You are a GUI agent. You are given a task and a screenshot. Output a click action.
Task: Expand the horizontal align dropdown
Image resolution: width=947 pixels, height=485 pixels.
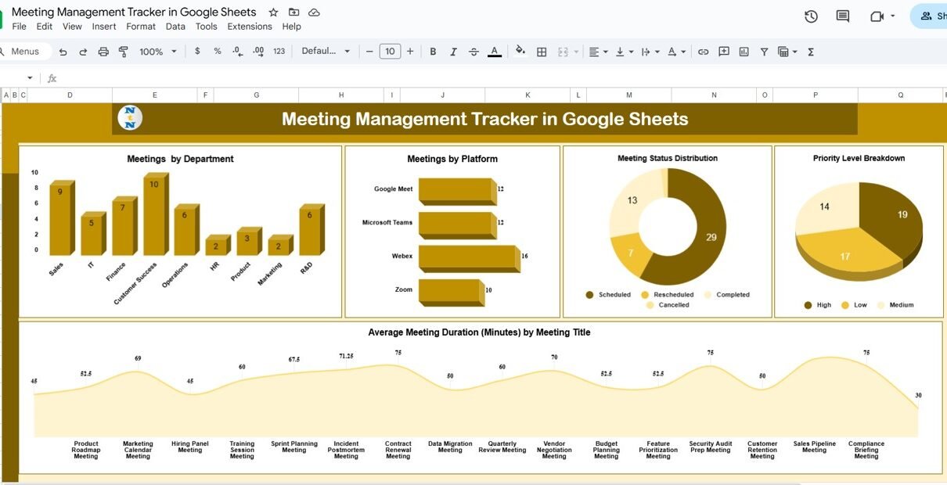597,52
